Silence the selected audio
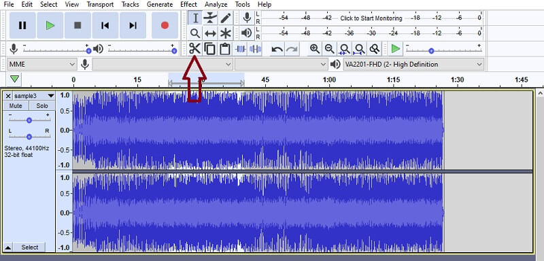The image size is (544, 261). click(256, 49)
